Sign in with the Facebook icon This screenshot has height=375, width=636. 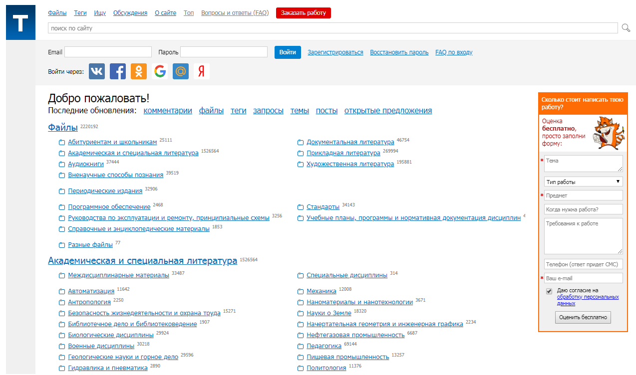coord(118,71)
